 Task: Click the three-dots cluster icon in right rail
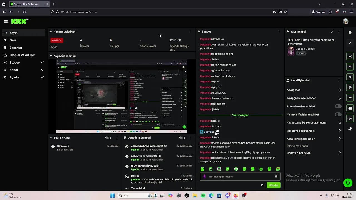pos(350,129)
